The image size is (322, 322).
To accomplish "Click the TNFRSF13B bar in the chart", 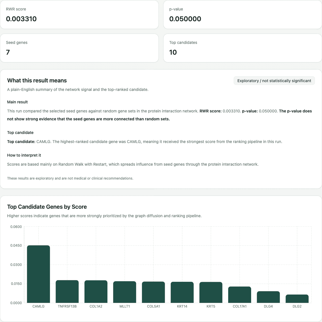I will click(x=67, y=291).
